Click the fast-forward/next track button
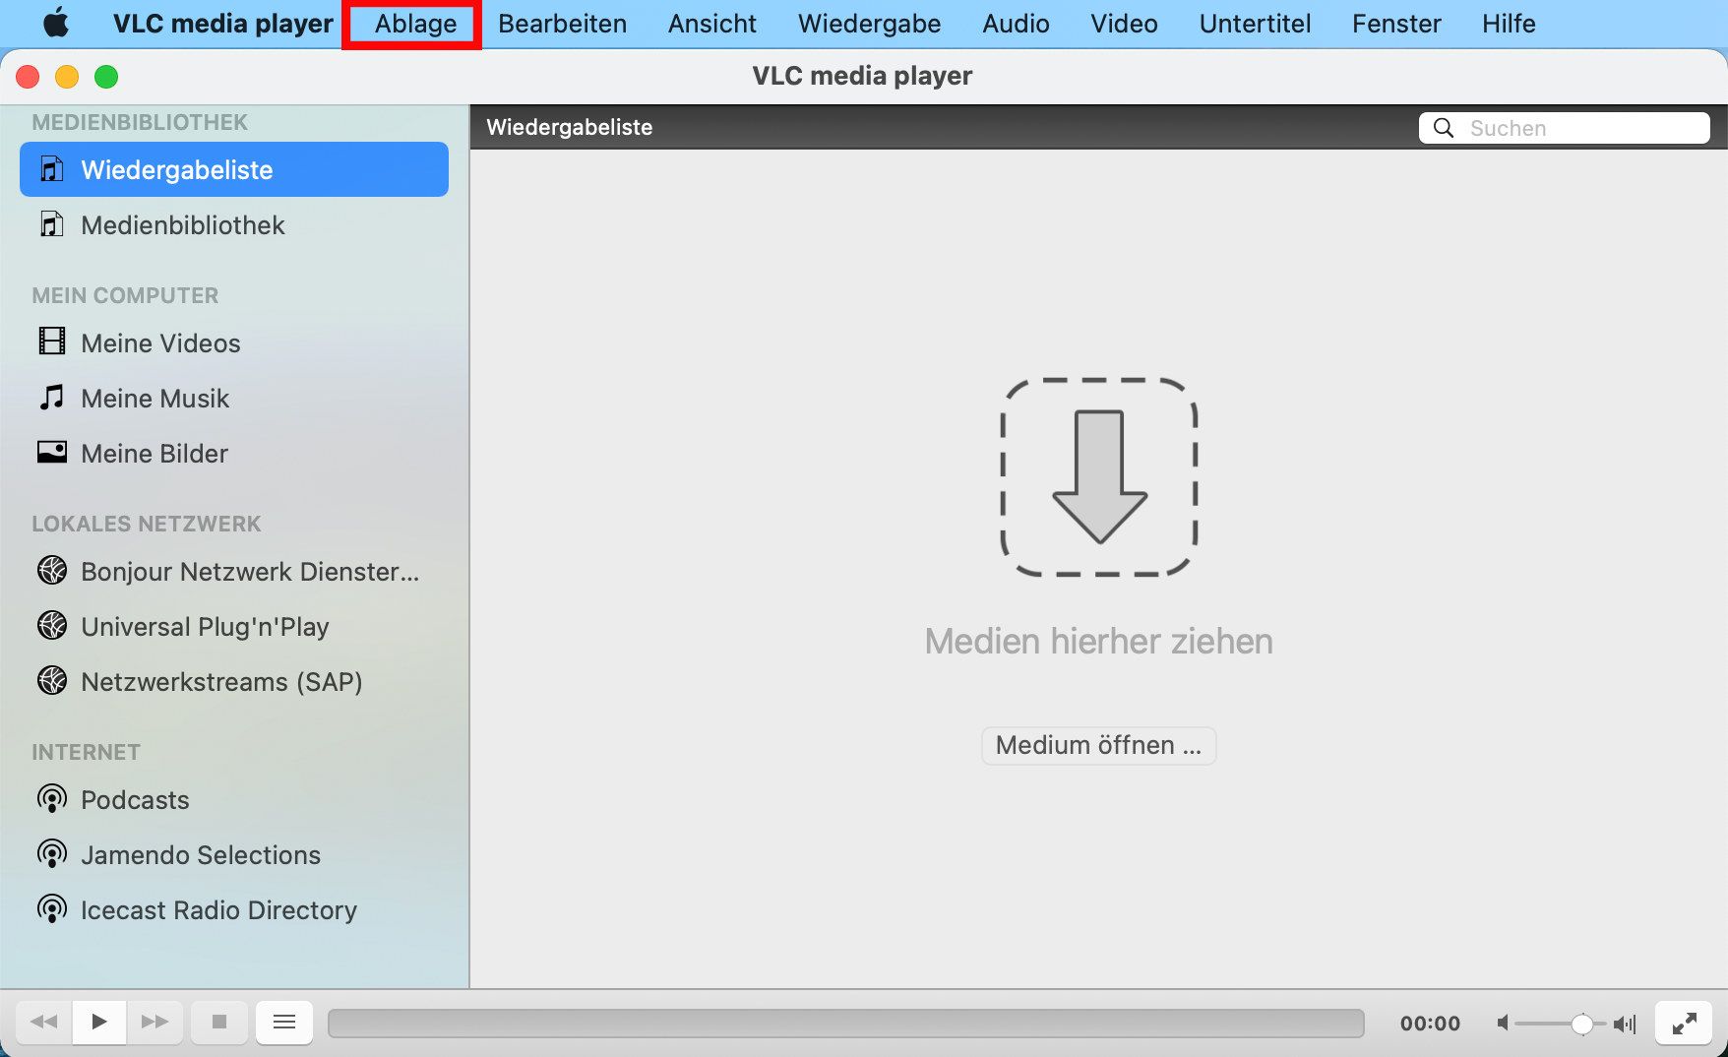 pyautogui.click(x=154, y=1022)
